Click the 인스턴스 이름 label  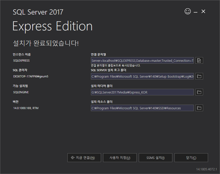coord(22,55)
